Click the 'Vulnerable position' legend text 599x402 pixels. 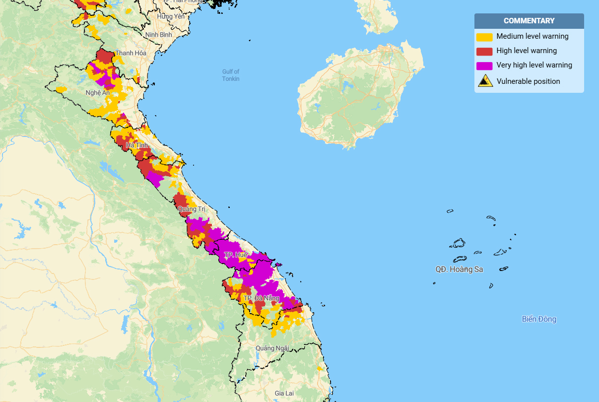coord(528,81)
